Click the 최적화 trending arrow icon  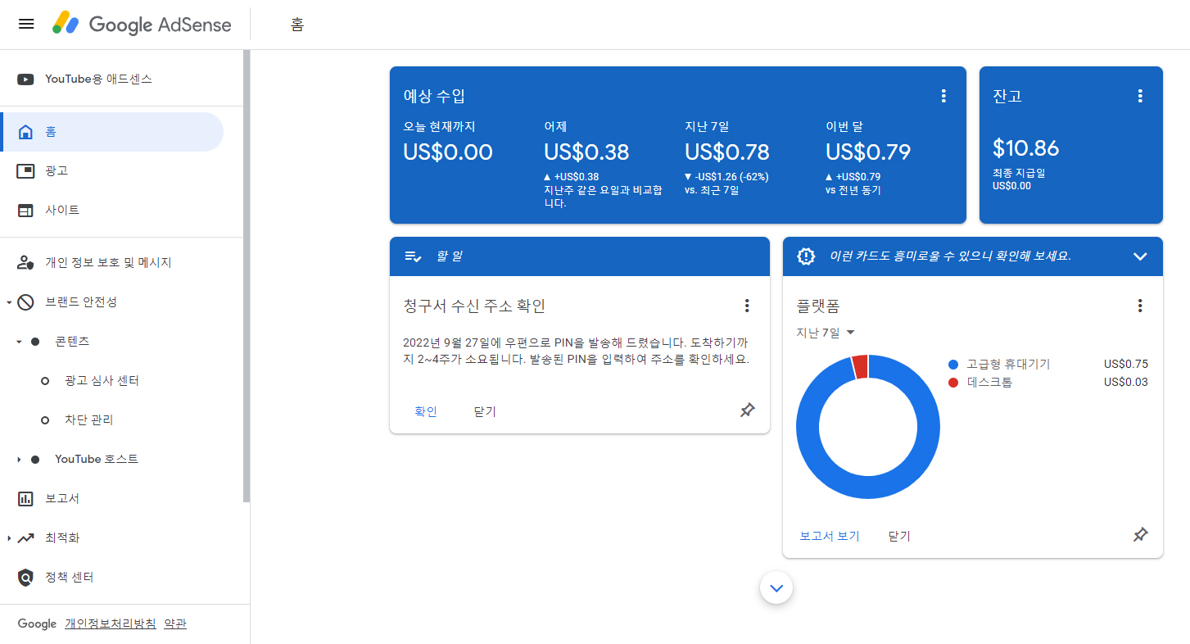tap(25, 538)
